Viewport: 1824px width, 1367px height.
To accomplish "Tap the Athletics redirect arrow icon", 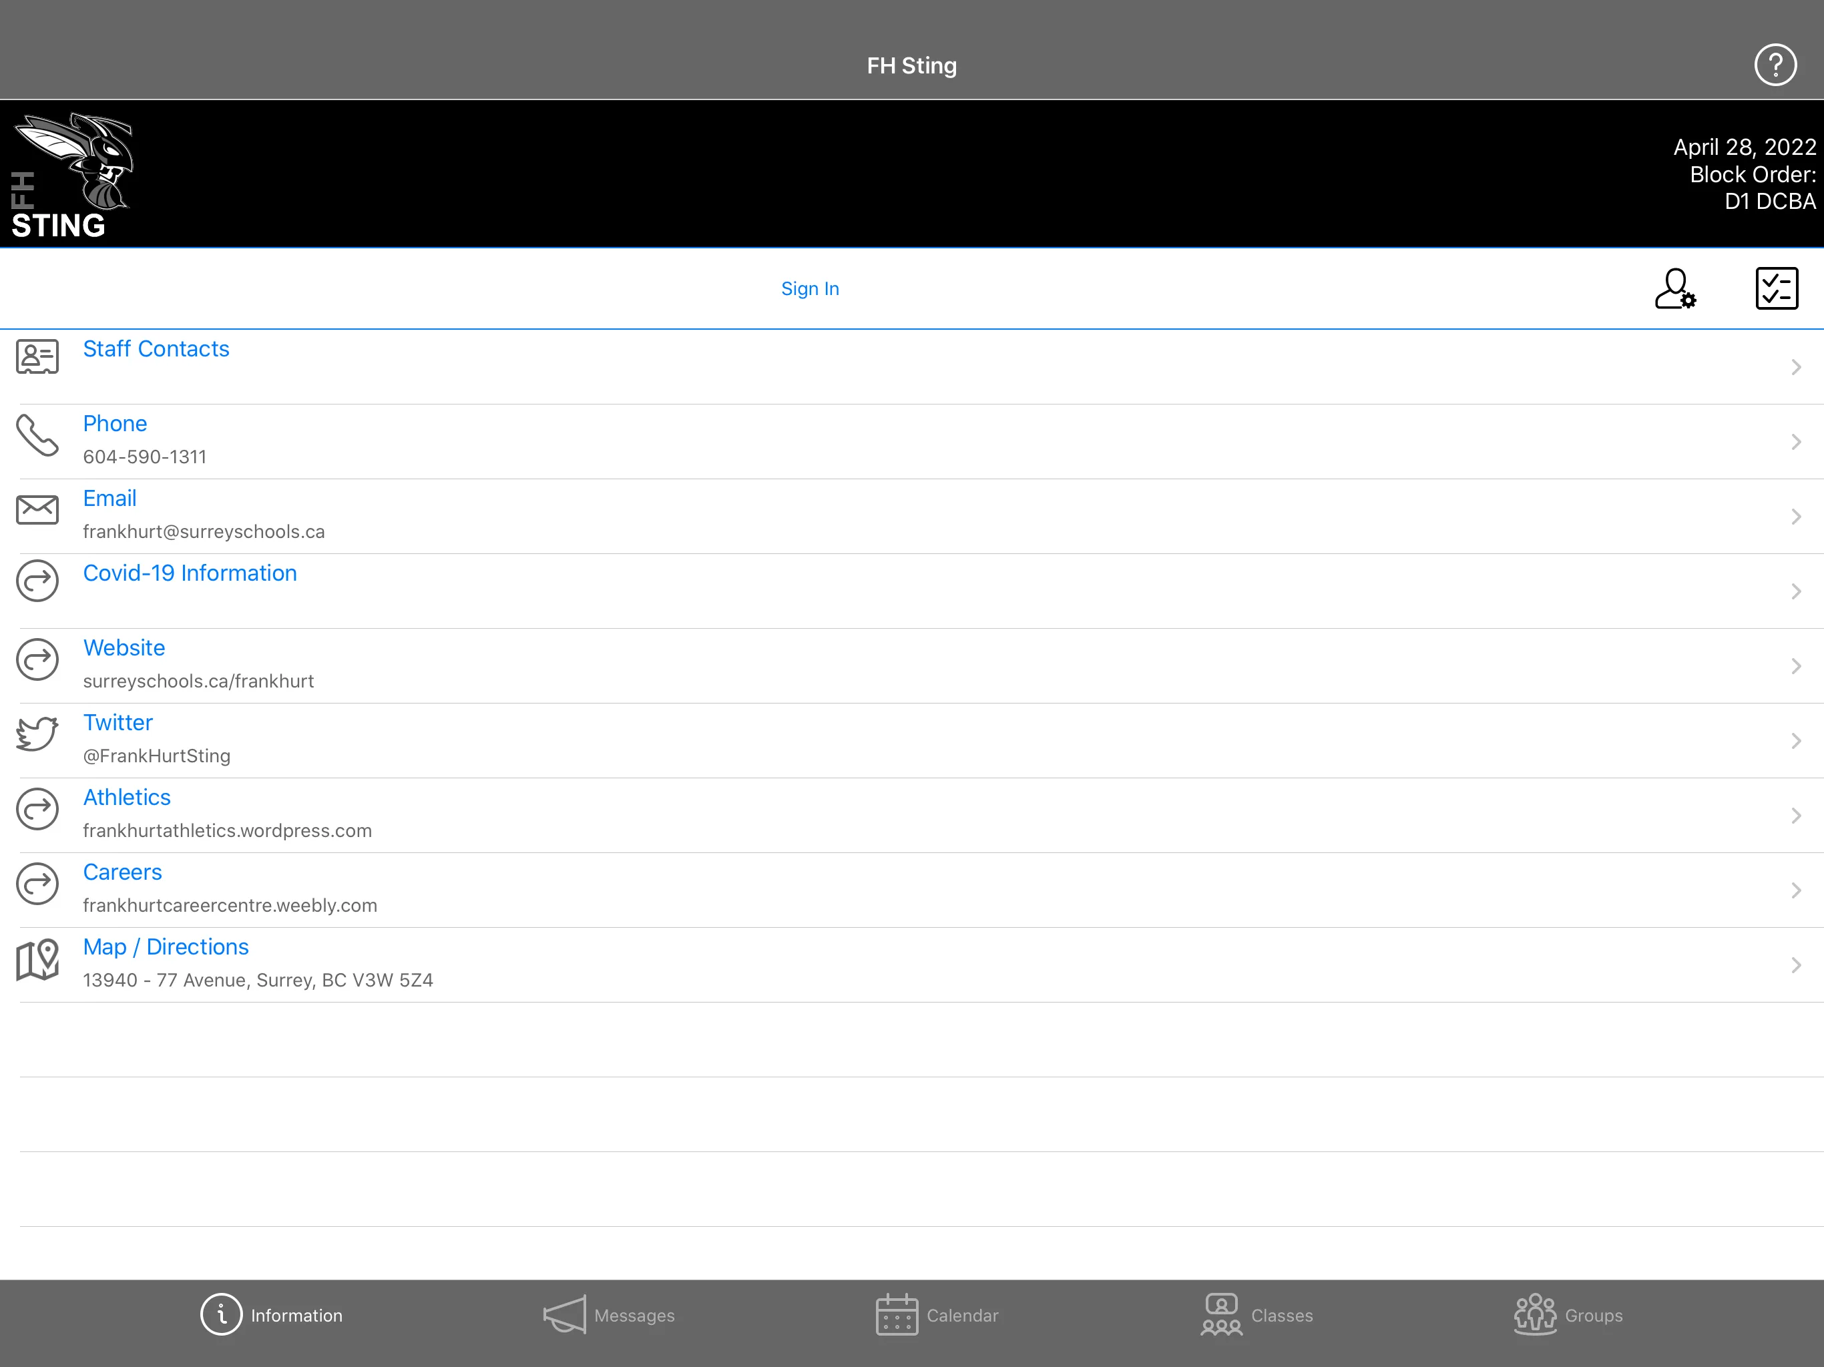I will 37,809.
